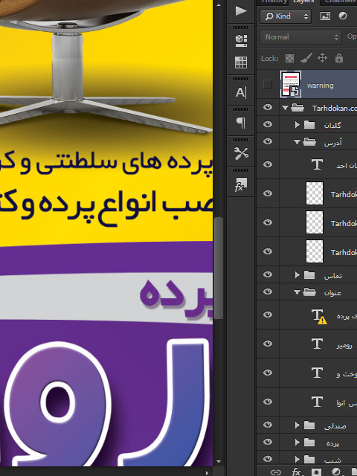Lock layer position move icon
The image size is (357, 476).
(x=322, y=58)
